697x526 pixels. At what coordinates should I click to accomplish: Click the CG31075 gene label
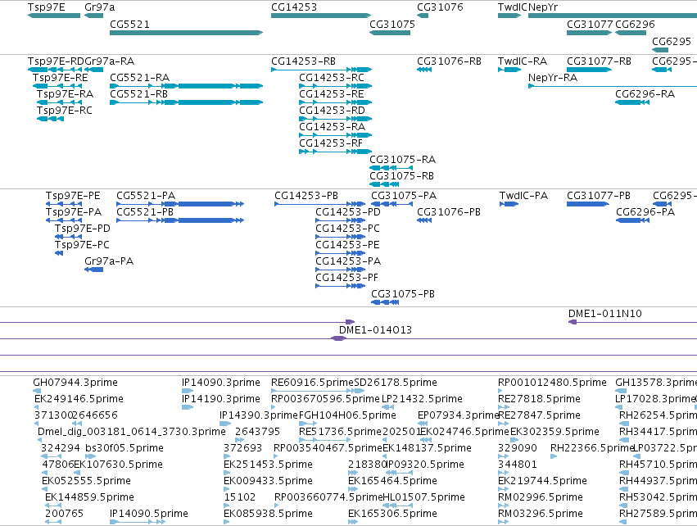392,24
